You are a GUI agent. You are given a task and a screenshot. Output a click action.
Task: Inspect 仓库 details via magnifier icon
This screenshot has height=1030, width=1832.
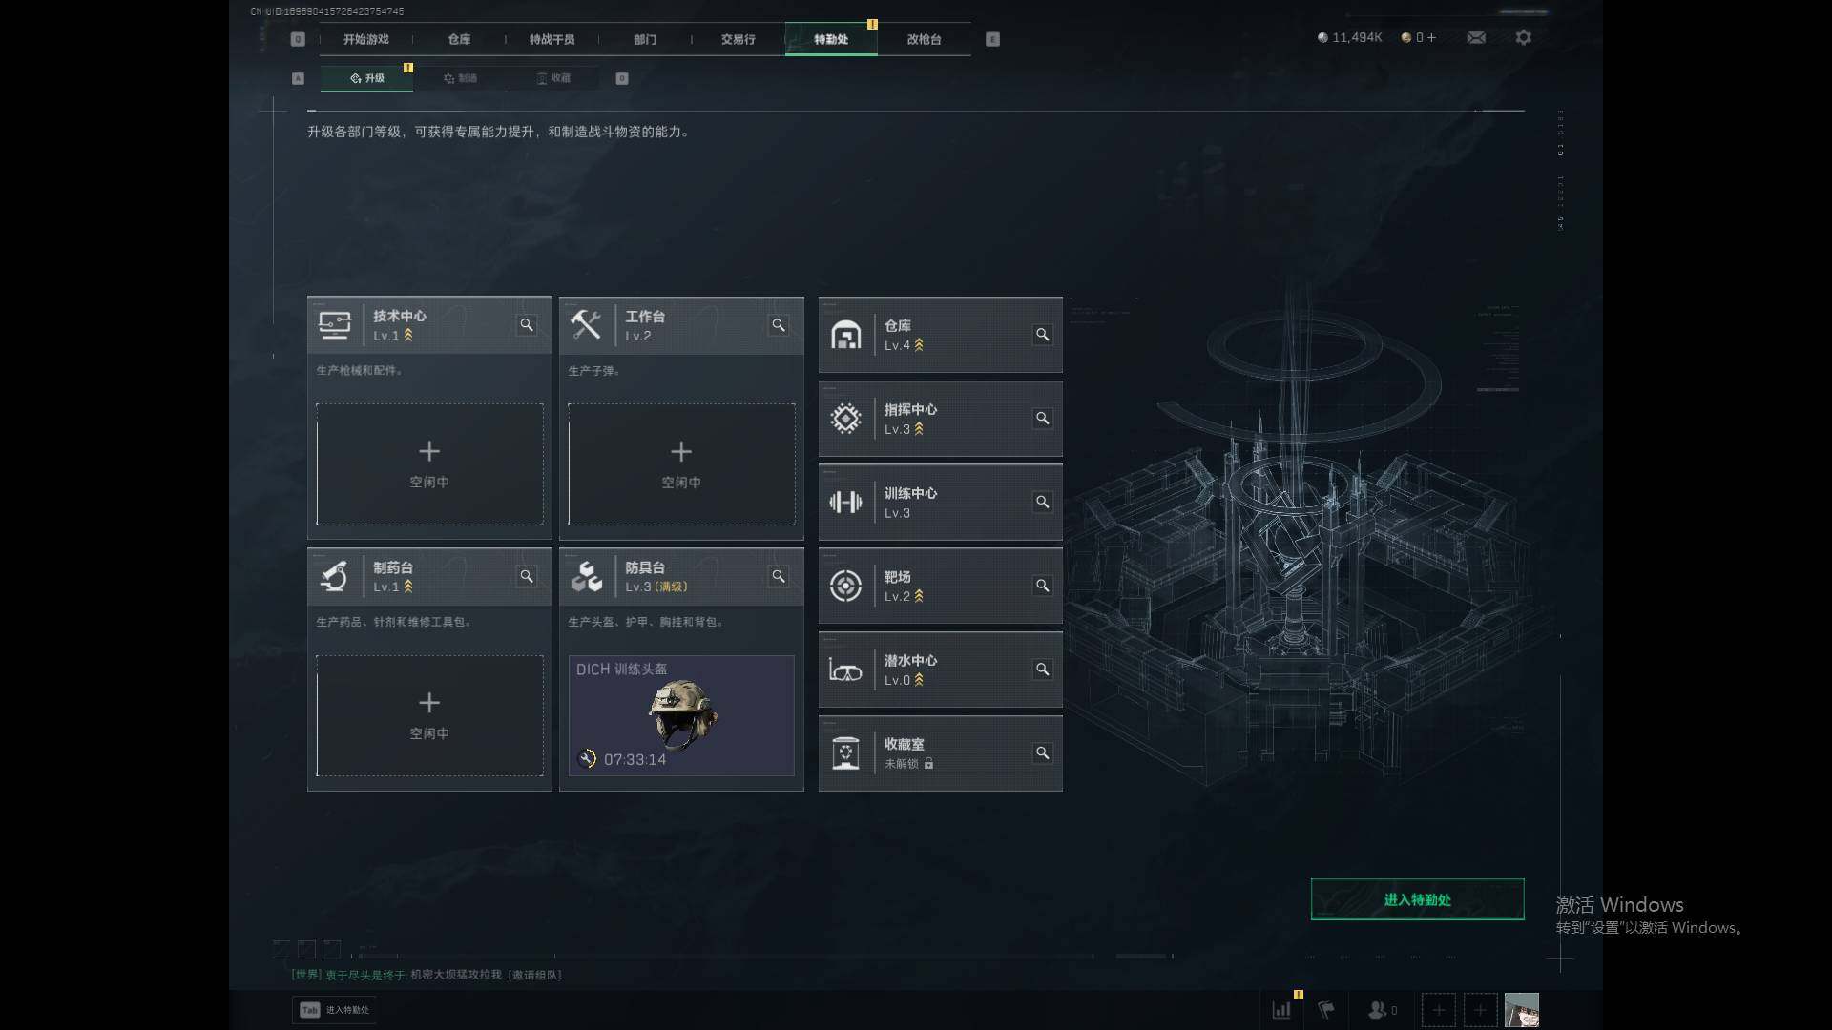[x=1042, y=335]
